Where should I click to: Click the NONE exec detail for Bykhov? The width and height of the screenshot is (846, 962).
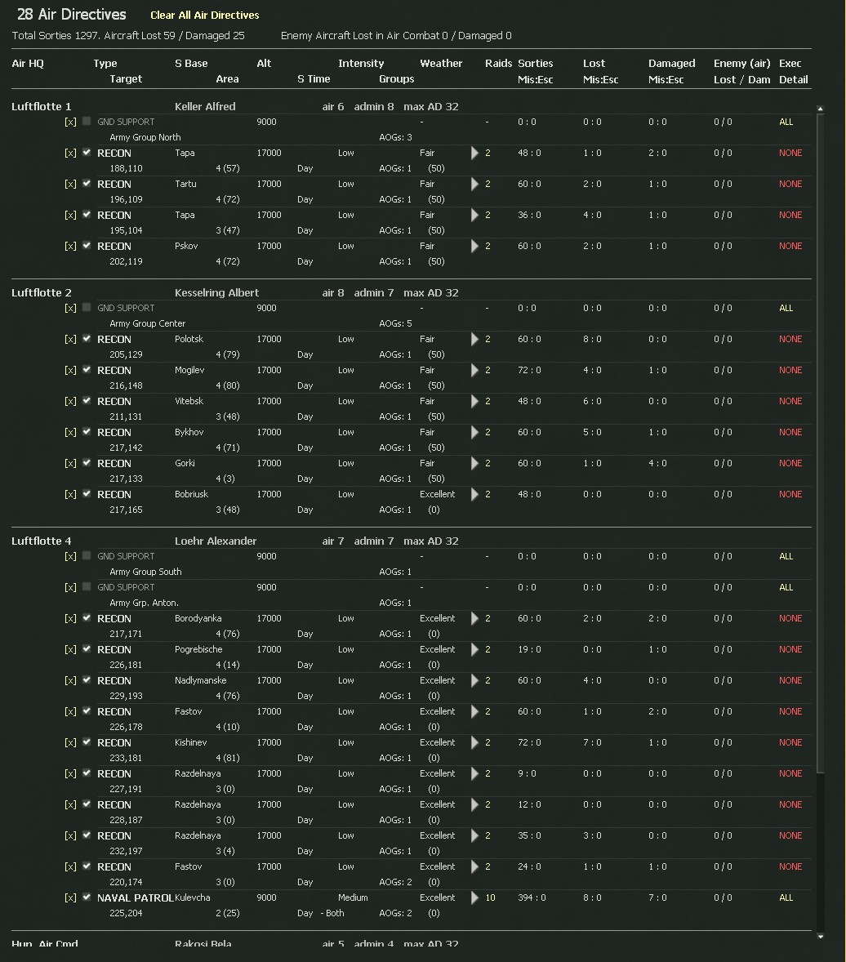[790, 433]
